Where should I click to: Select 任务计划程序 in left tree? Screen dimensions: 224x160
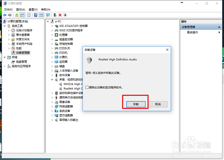24,31
